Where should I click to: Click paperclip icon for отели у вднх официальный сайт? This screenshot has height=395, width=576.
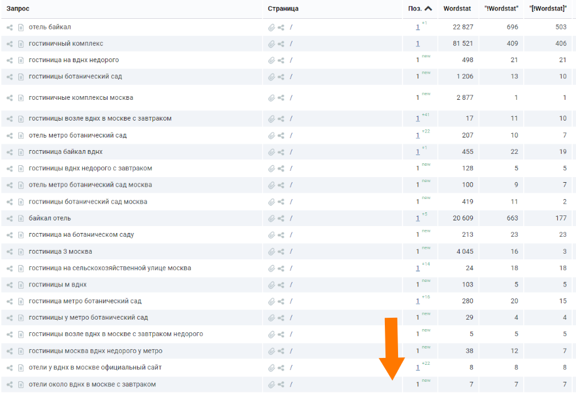(x=272, y=367)
